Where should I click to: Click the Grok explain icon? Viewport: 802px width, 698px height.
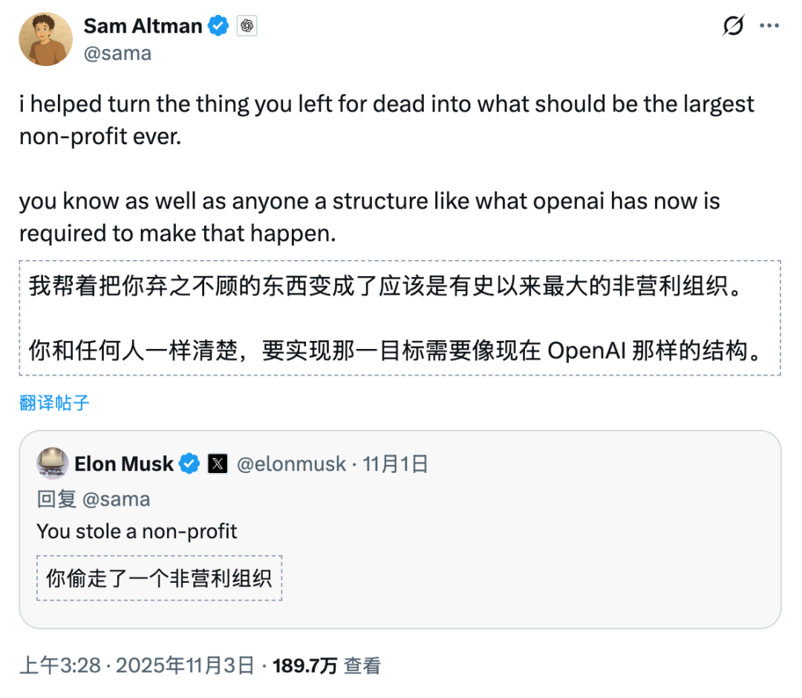point(733,26)
